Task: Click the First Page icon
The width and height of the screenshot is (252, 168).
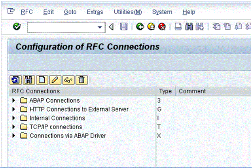Action: (x=216, y=26)
